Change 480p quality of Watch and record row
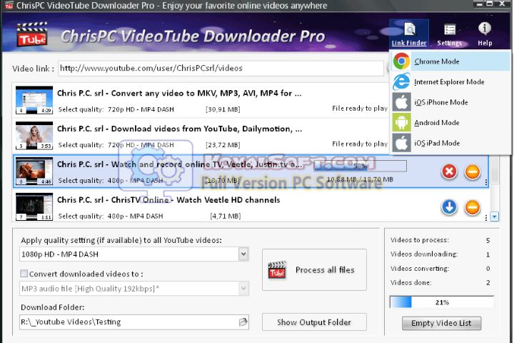 pos(136,181)
